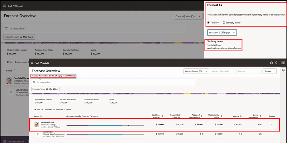Go to home icon in front window
Image resolution: width=287 pixels, height=143 pixels.
click(x=272, y=63)
